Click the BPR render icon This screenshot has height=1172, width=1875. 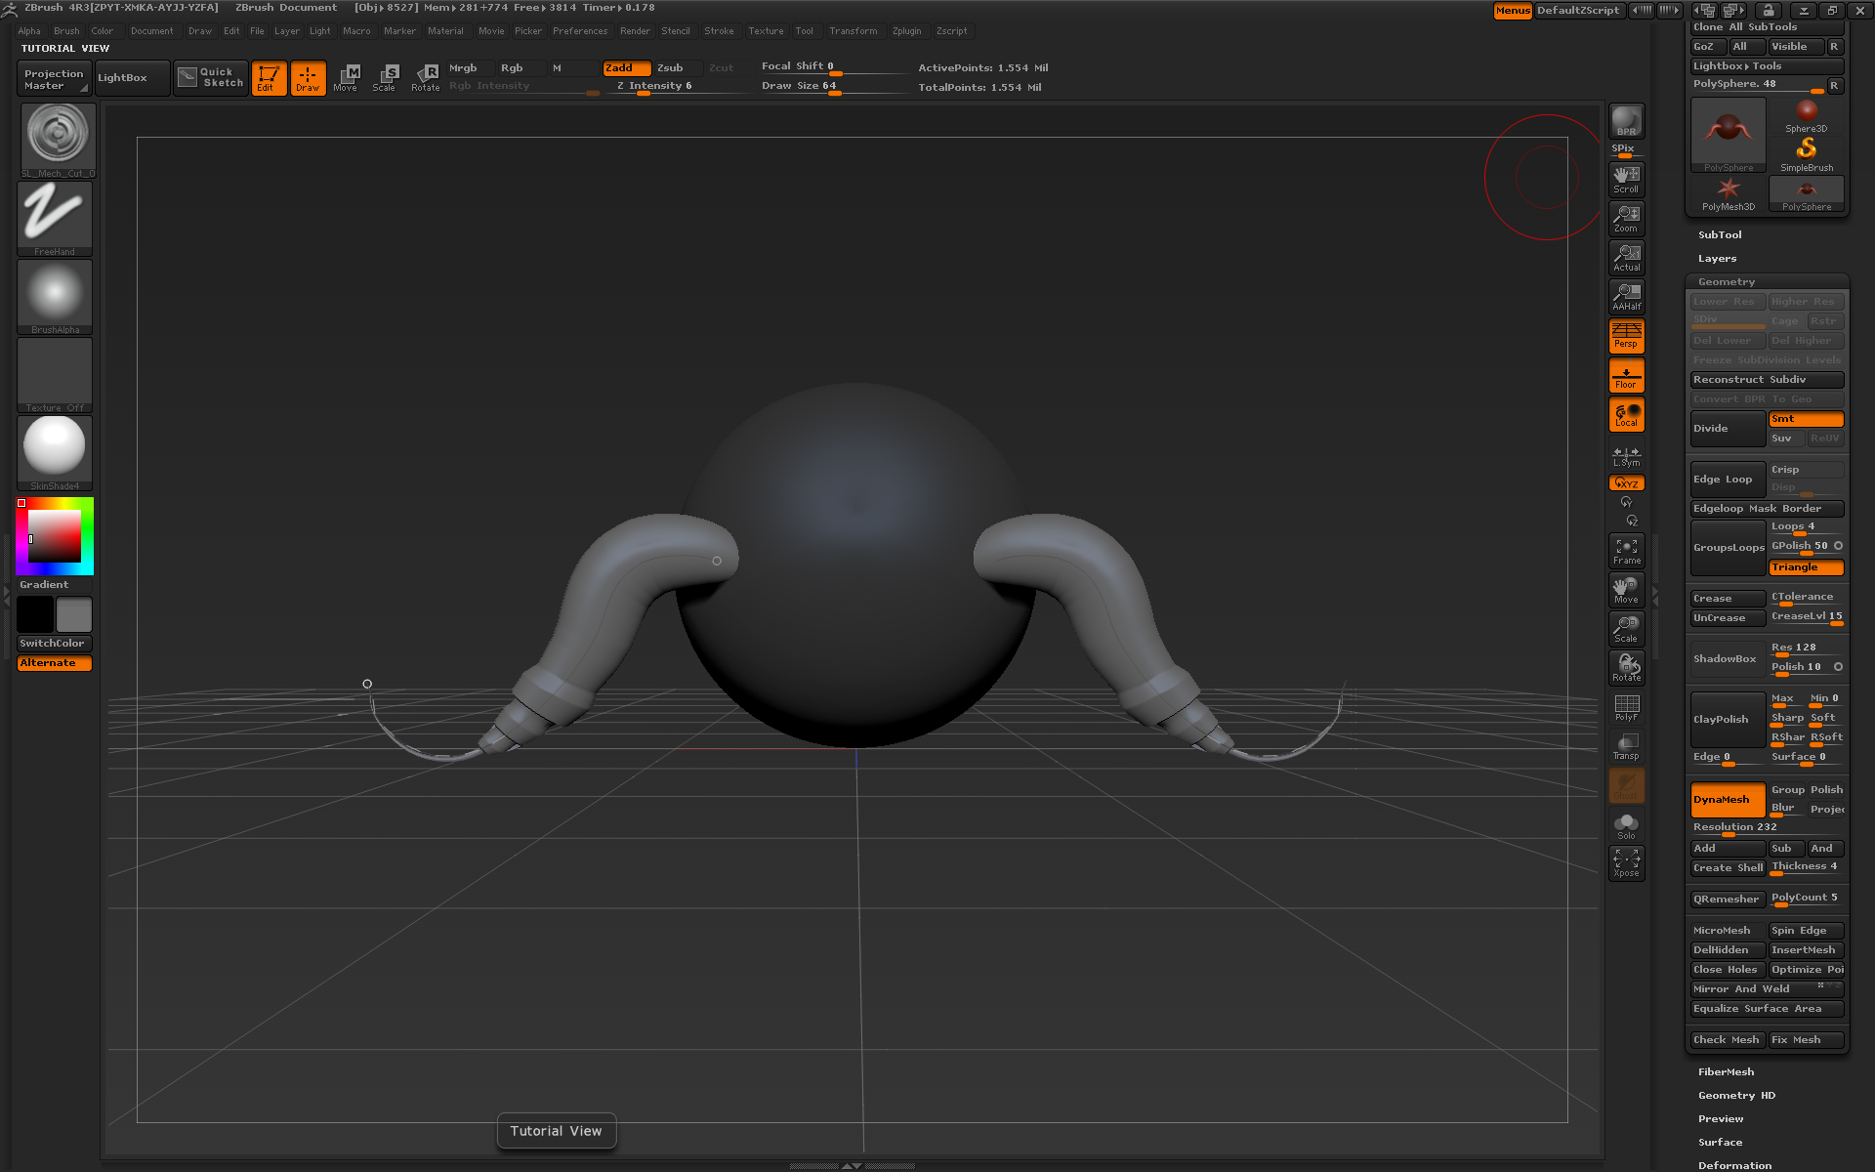pos(1626,121)
